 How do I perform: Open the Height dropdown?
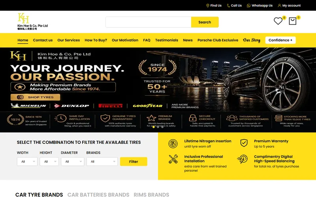click(49, 162)
